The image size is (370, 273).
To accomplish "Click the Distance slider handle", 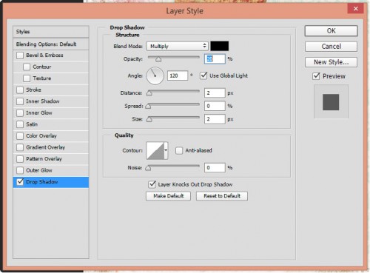I will 149,93.
